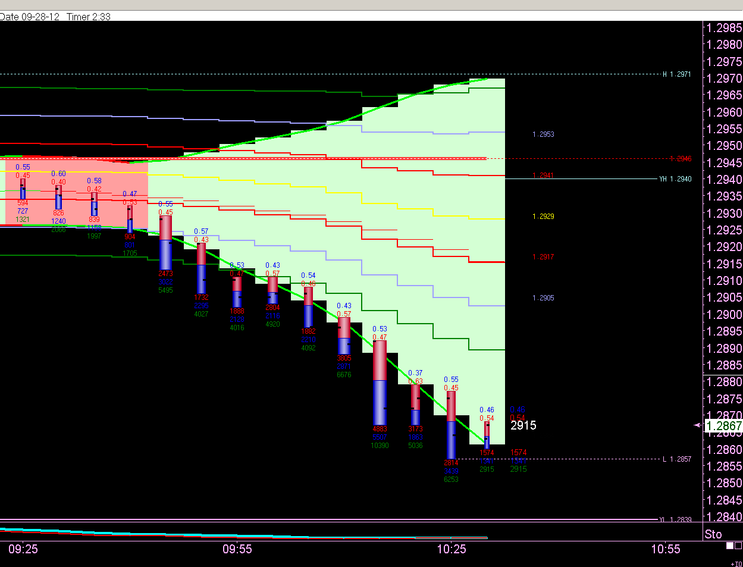Click the 09:55 time axis label
This screenshot has height=567, width=743.
(x=237, y=549)
